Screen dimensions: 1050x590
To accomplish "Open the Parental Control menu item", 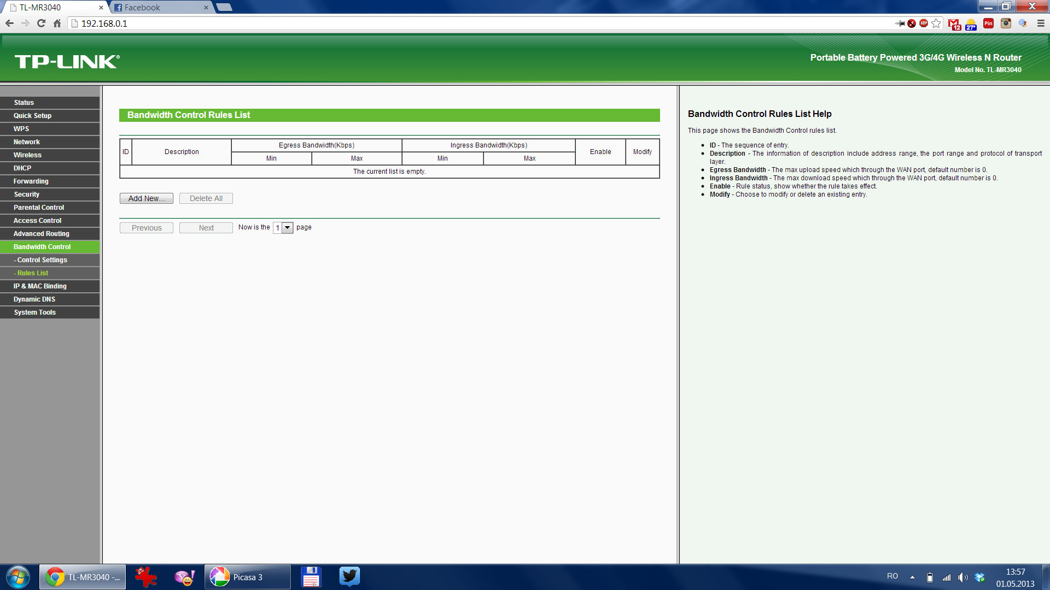I will pyautogui.click(x=50, y=208).
